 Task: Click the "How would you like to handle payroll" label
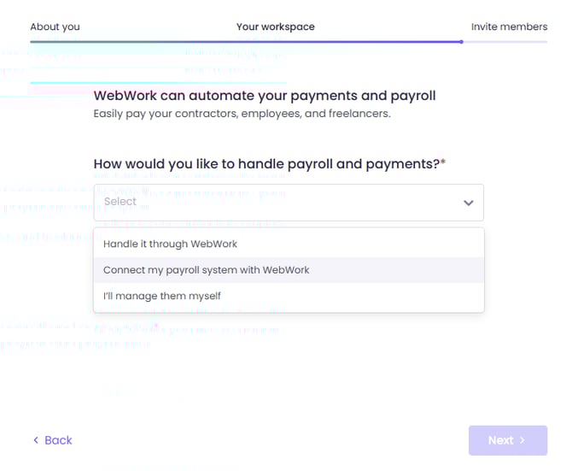pyautogui.click(x=266, y=163)
